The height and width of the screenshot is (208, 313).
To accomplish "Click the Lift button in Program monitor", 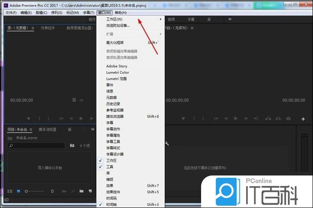I will 268,118.
